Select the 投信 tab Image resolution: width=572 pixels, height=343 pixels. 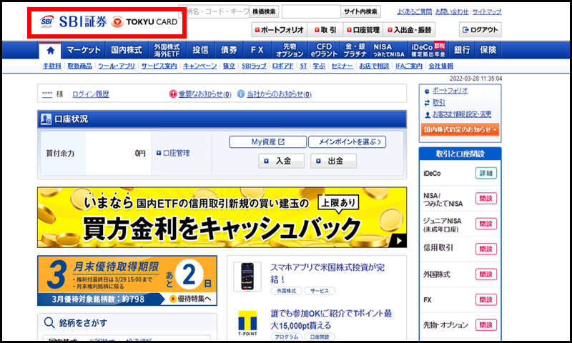tap(200, 50)
